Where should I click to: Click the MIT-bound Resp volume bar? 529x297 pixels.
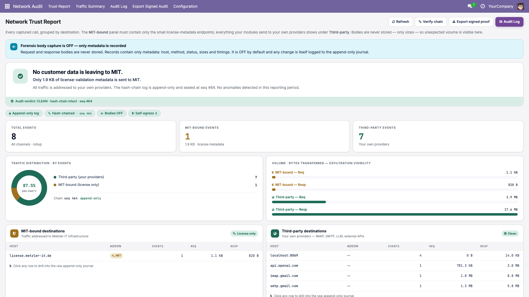pos(395,190)
